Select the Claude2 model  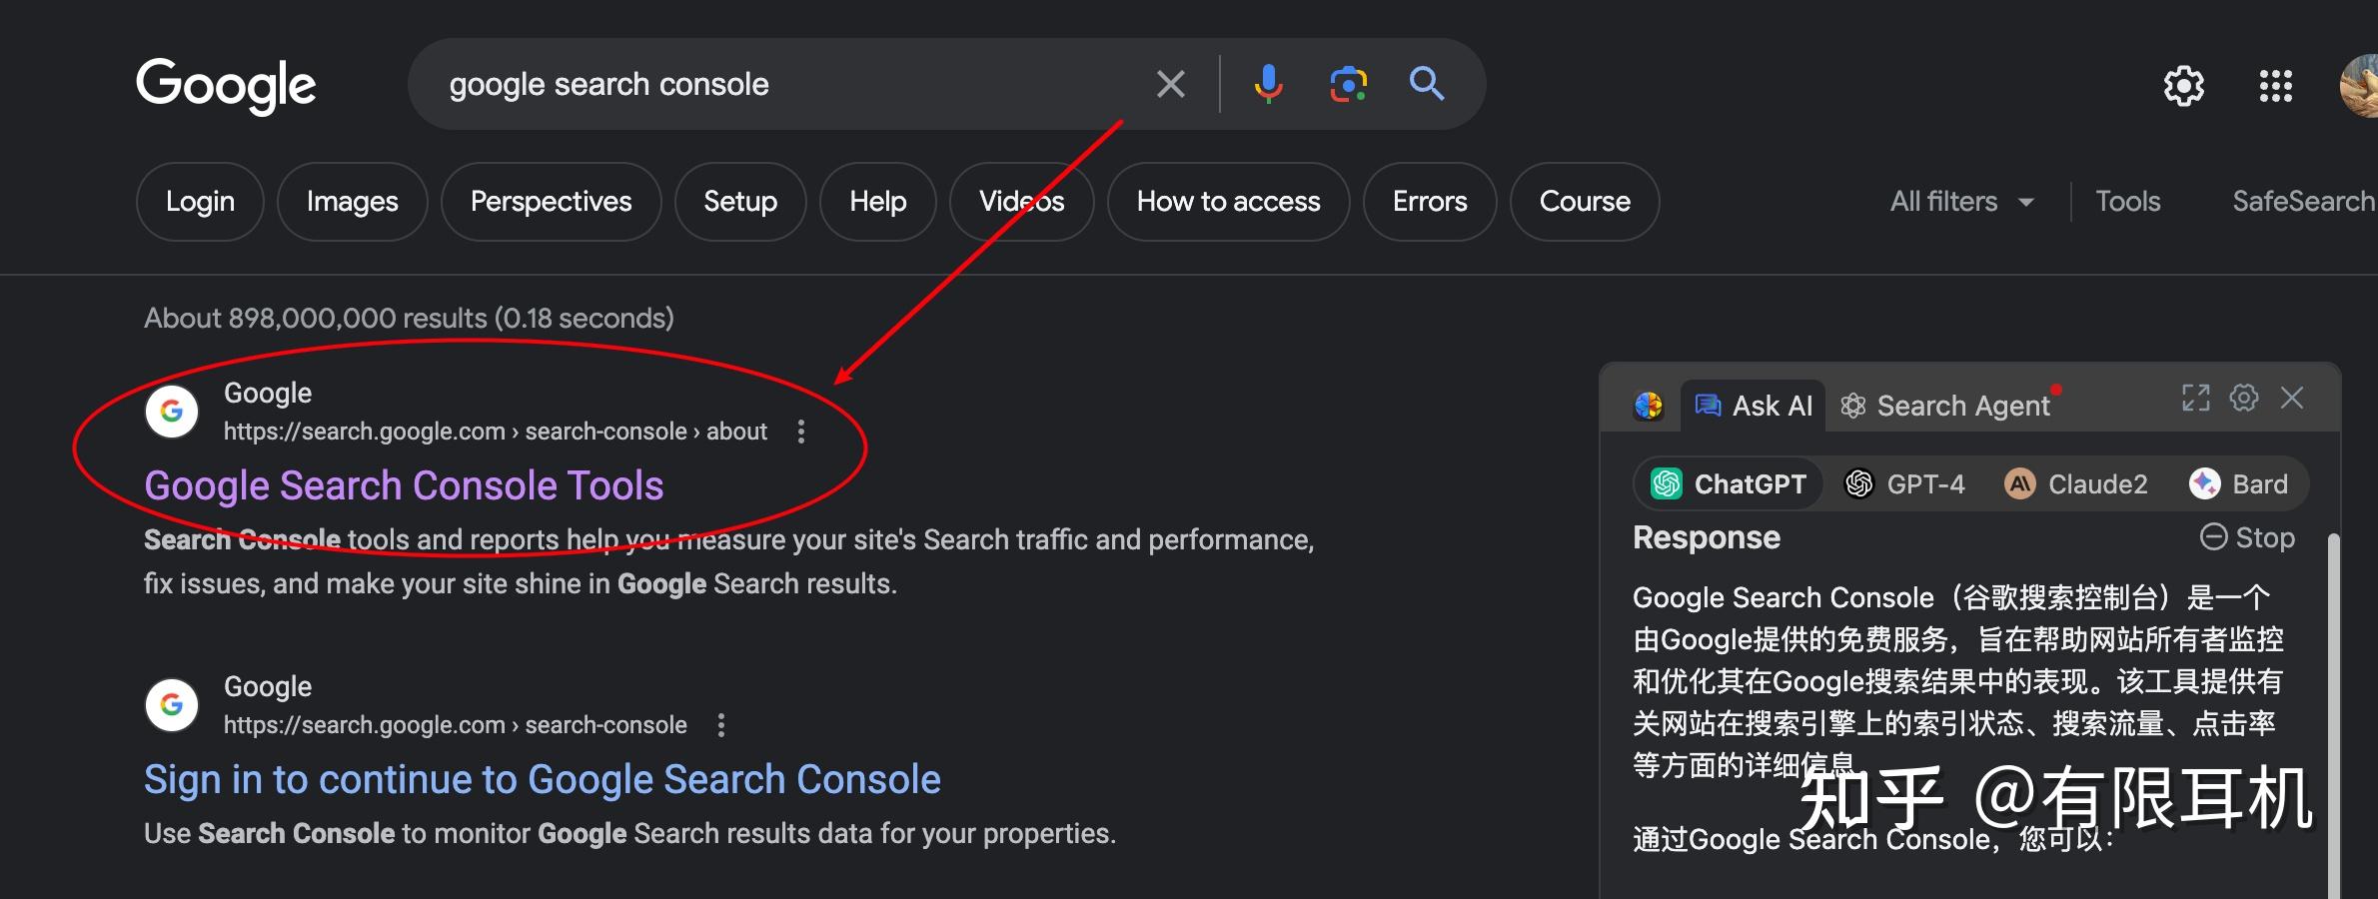2076,483
